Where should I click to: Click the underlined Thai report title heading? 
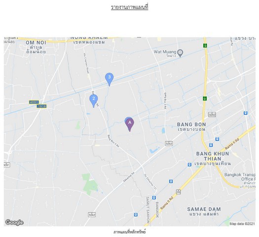[129, 7]
